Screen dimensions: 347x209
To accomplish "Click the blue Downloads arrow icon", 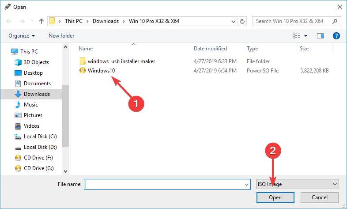I will tap(18, 94).
